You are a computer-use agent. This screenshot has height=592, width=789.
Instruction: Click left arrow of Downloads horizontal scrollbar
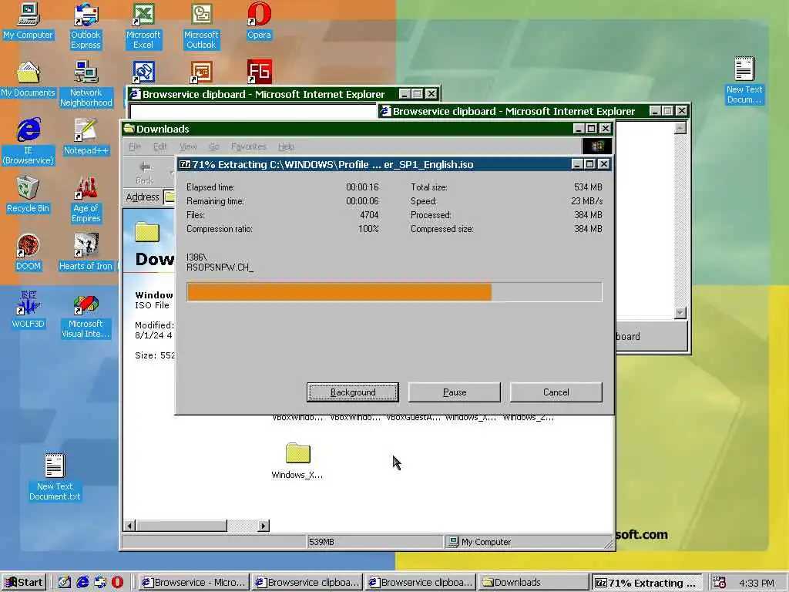pos(129,526)
